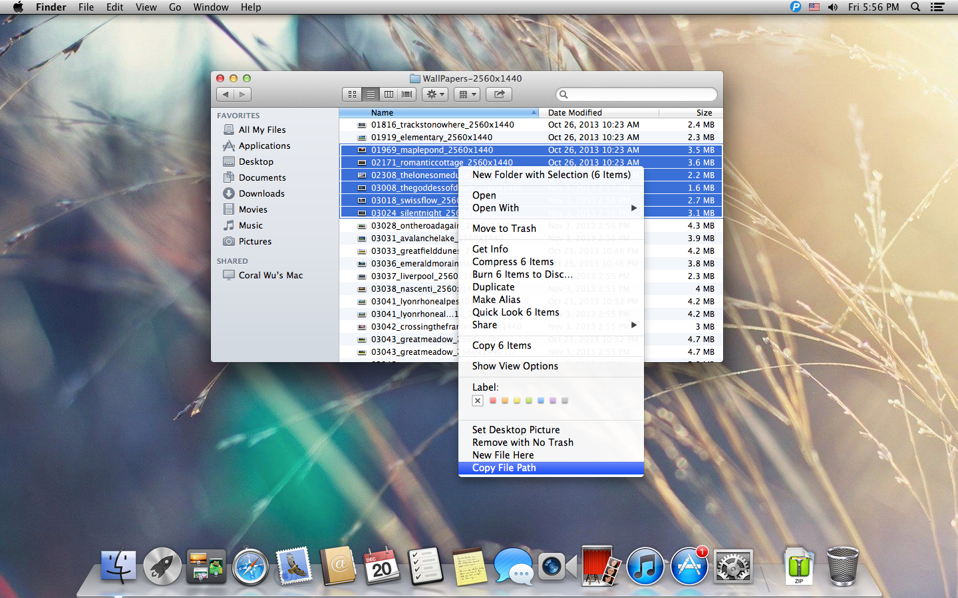Open the Action gear menu
Viewport: 958px width, 598px height.
(434, 94)
